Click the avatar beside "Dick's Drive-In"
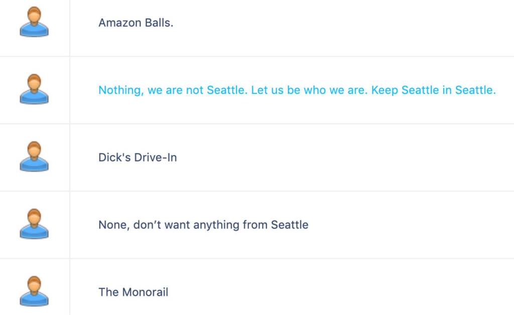The image size is (514, 315). 34,158
